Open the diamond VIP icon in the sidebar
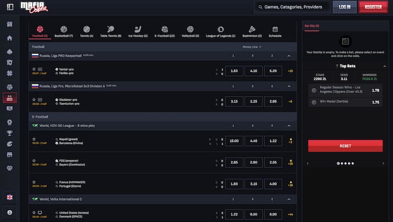This screenshot has height=222, width=393. coord(10,168)
